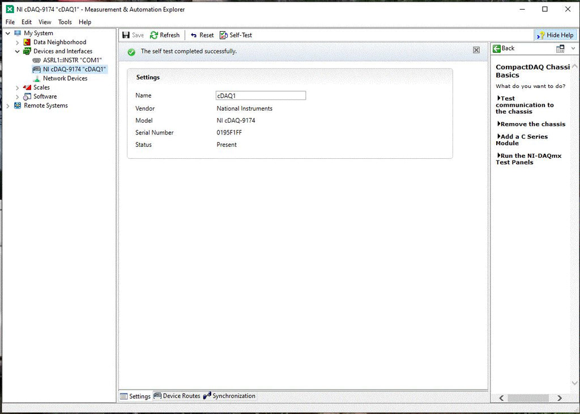Click the cDAQ-9174 chassis icon in tree
Image resolution: width=580 pixels, height=414 pixels.
[36, 69]
